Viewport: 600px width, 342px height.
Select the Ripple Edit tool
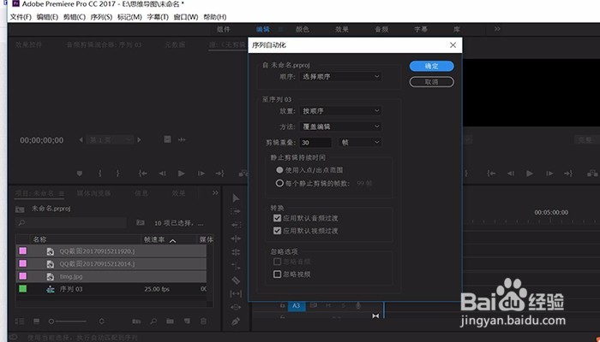pos(236,225)
